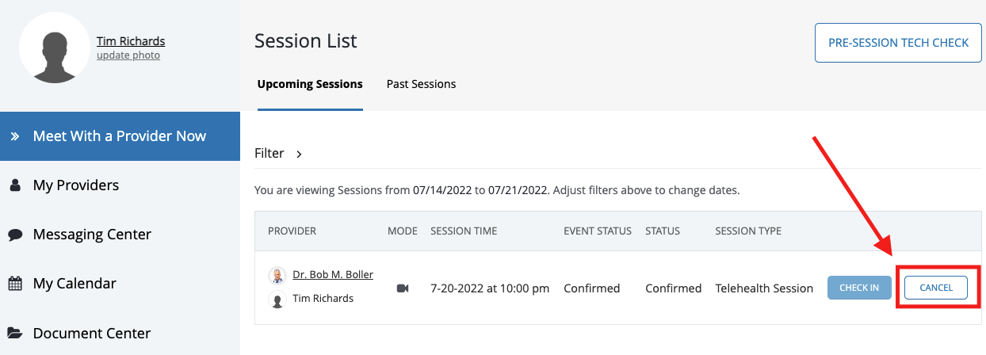Click the 7-20-2022 at 10:00 pm session time
The width and height of the screenshot is (986, 355).
490,288
